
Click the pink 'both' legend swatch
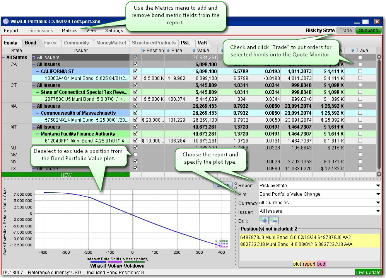(322, 264)
